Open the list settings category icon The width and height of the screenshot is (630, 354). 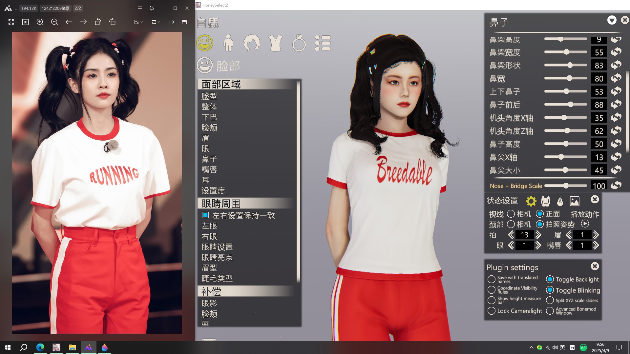(x=323, y=43)
